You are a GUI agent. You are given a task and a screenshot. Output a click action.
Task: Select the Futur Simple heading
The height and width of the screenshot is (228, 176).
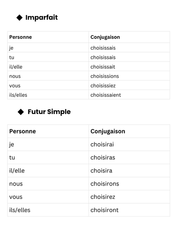[x=49, y=112]
